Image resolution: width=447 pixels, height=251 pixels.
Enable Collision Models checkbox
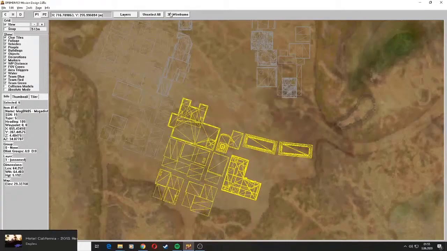[x=5, y=86]
